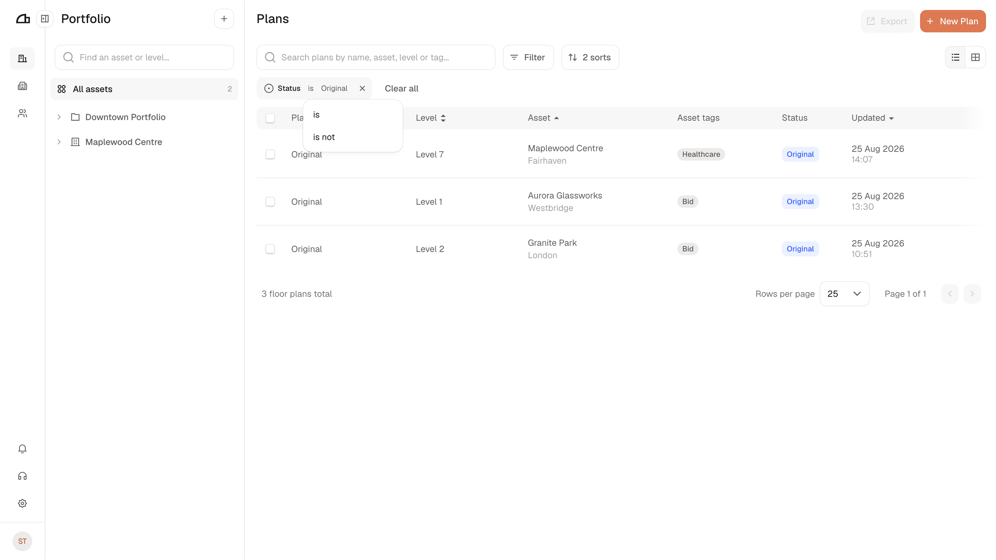
Task: Open the buildings icon in left rail
Action: [x=22, y=58]
